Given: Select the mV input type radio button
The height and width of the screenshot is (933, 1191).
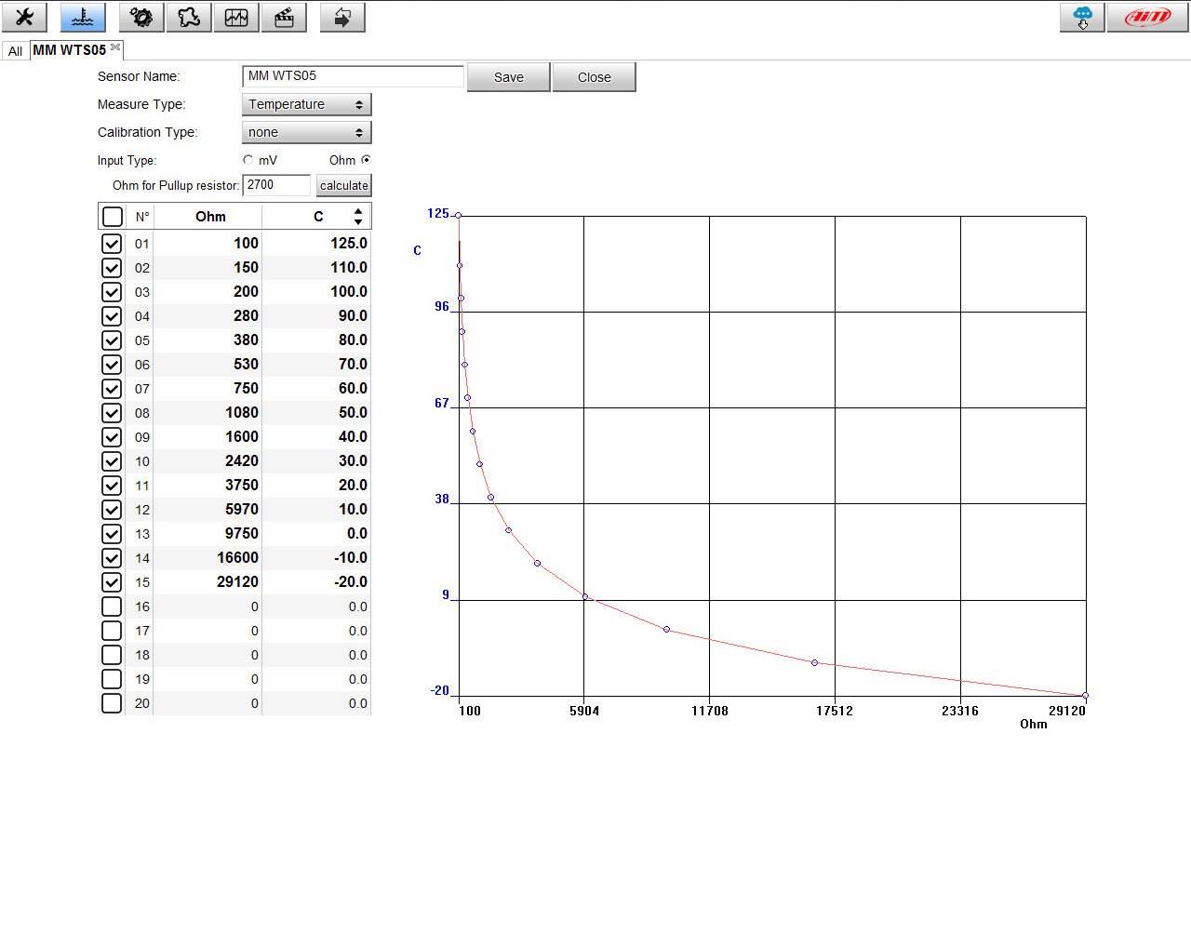Looking at the screenshot, I should click(x=247, y=160).
